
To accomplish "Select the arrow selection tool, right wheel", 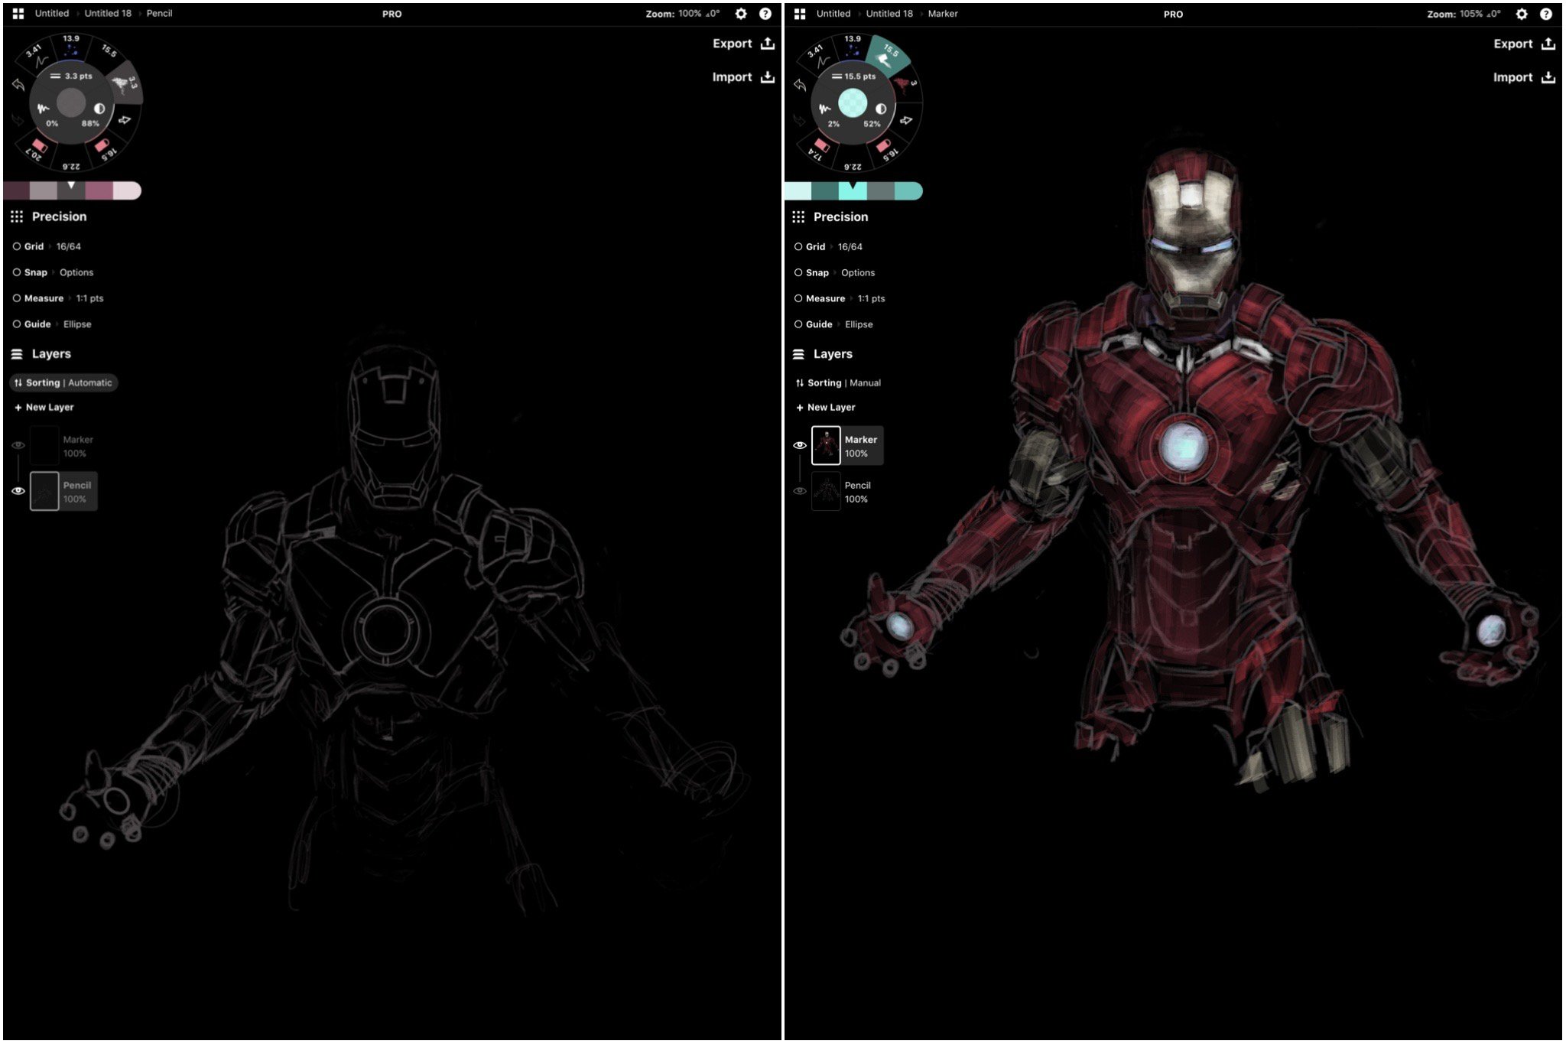I will tap(906, 120).
